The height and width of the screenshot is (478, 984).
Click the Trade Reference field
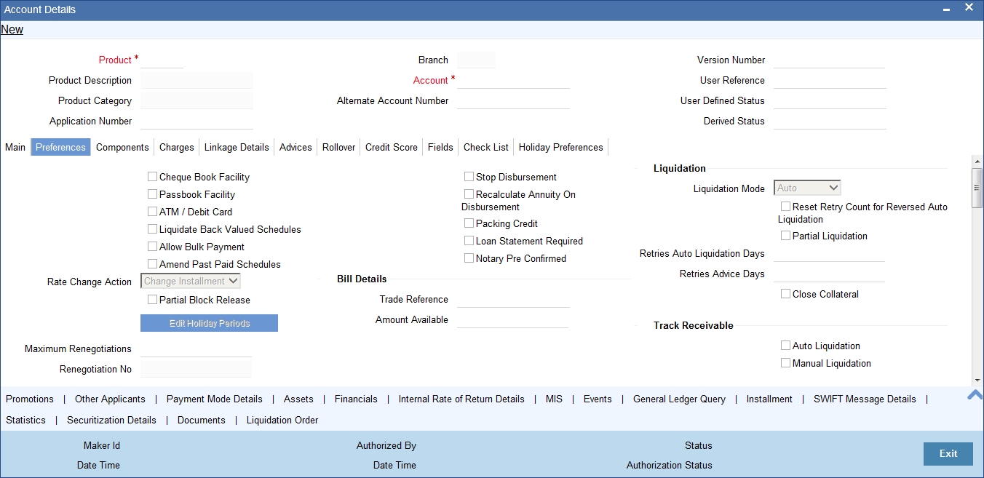[513, 299]
